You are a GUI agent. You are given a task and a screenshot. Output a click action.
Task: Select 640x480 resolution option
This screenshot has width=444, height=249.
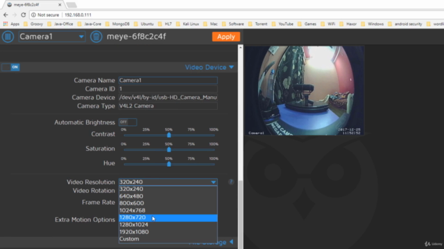[x=168, y=196]
